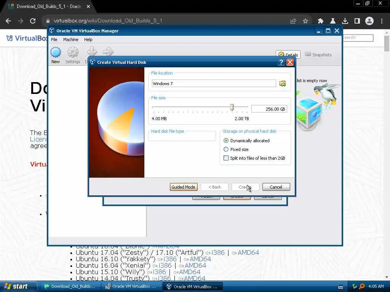Screen dimensions: 390x292
Task: Click the VirtualBox website logo
Action: [x=27, y=38]
